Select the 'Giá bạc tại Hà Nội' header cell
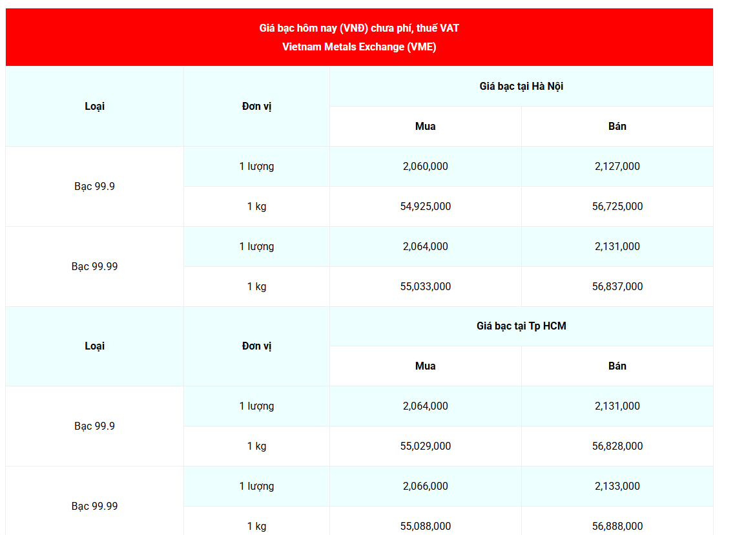The width and height of the screenshot is (735, 535). pyautogui.click(x=521, y=87)
